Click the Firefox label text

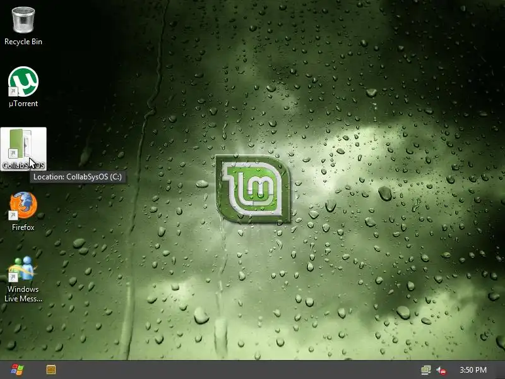pyautogui.click(x=23, y=227)
